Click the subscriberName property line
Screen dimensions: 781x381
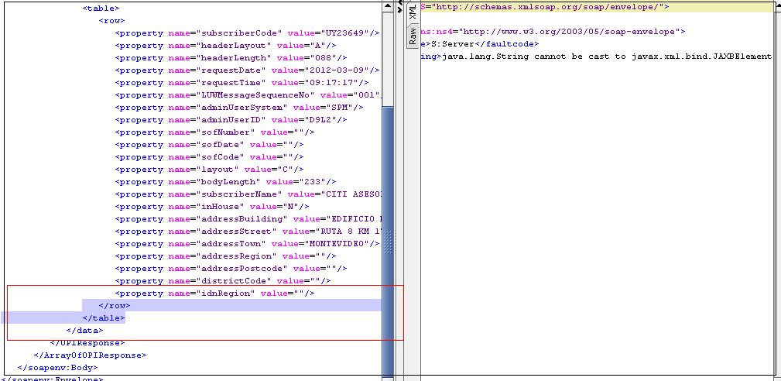pos(248,194)
